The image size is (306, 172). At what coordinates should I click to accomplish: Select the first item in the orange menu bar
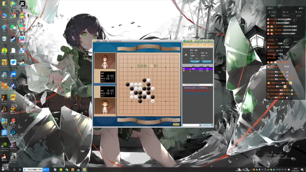188,45
